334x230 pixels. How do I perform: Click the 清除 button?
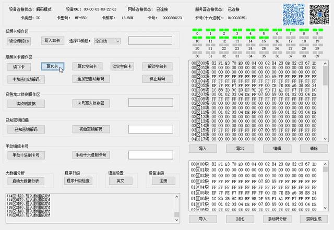(314, 149)
